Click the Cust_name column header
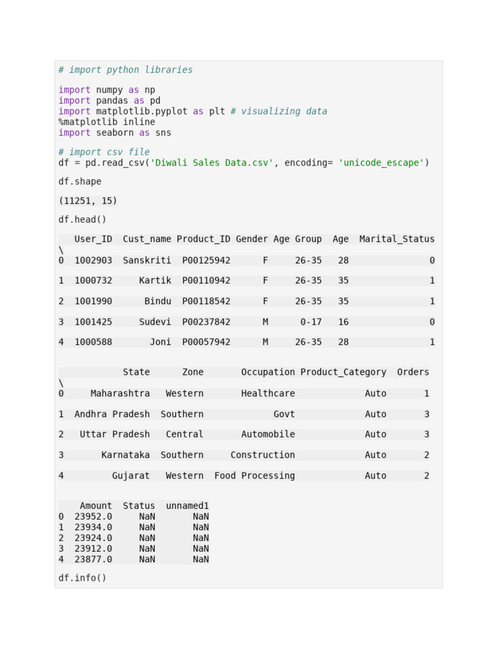 (x=147, y=239)
